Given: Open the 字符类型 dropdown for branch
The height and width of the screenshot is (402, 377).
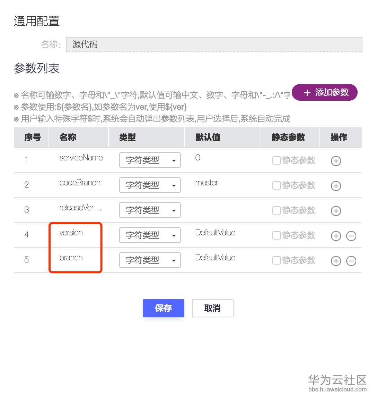Looking at the screenshot, I should (x=150, y=260).
